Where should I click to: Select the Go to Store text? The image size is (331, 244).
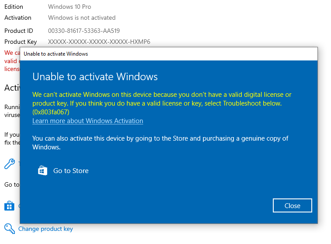[71, 171]
